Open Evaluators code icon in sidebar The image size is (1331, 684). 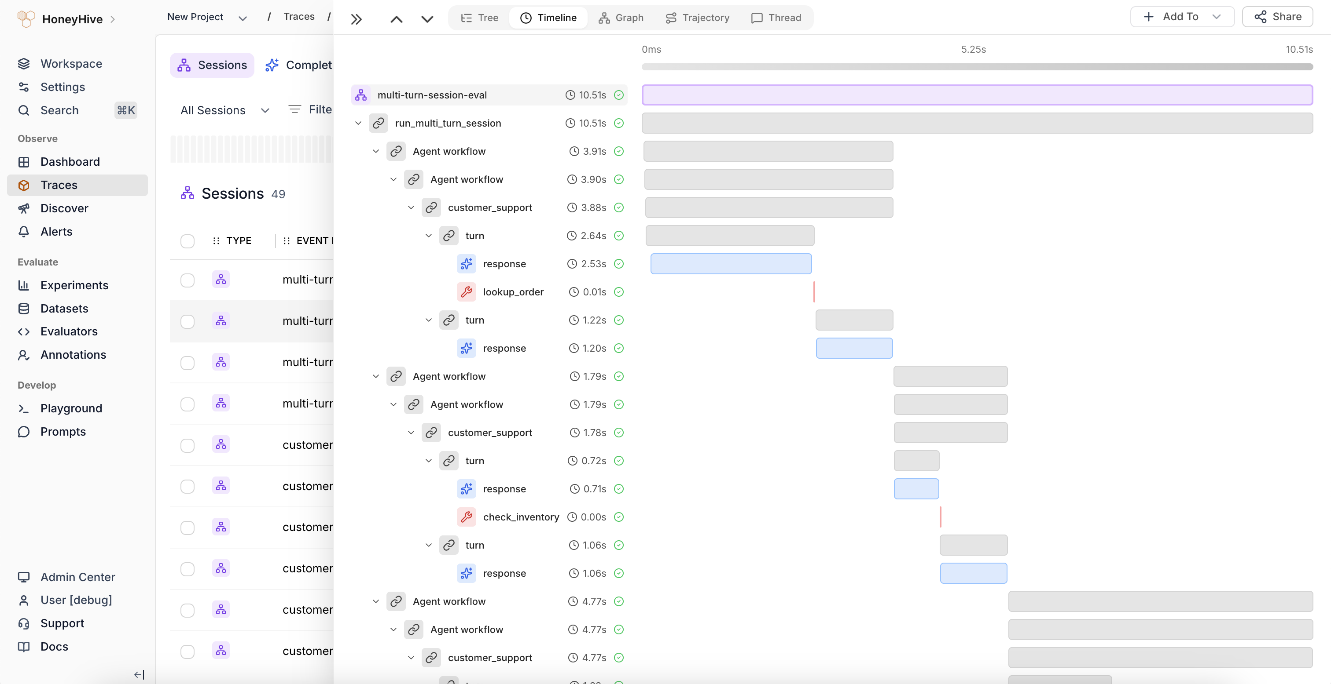[24, 331]
